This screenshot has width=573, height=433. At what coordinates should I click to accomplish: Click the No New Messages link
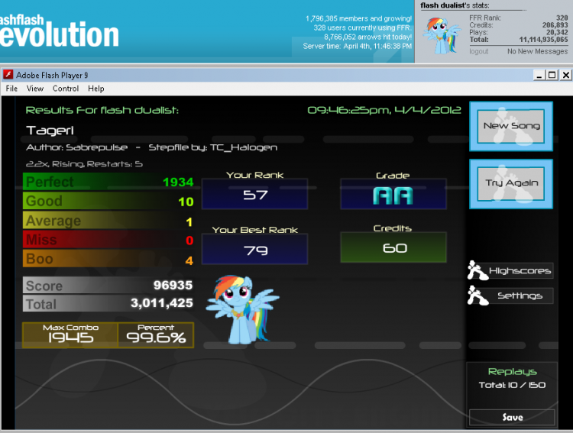(x=537, y=51)
